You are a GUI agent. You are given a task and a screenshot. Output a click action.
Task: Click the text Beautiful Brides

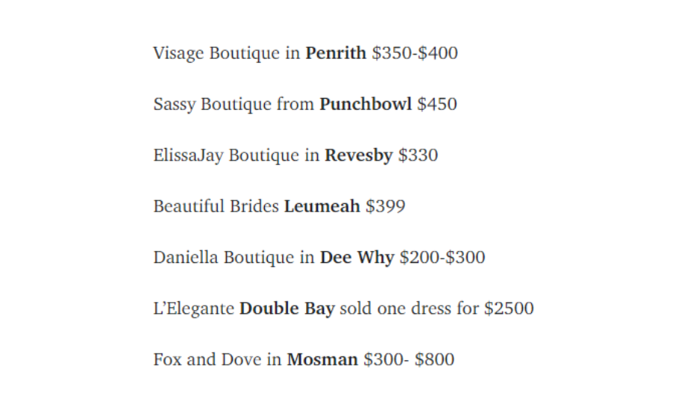(216, 206)
